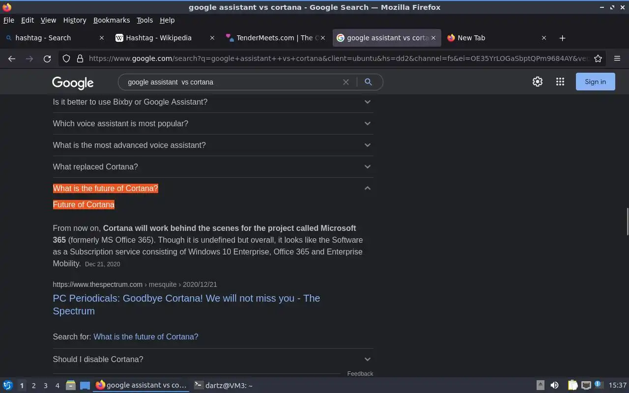Open the File menu
Image resolution: width=629 pixels, height=393 pixels.
pyautogui.click(x=9, y=20)
